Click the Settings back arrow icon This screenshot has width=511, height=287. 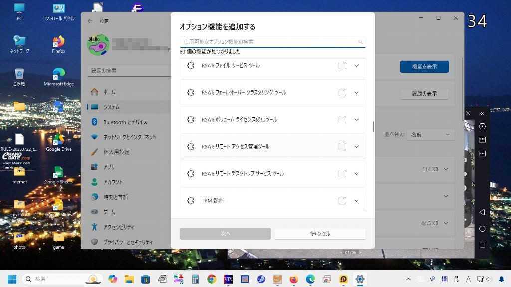[90, 21]
